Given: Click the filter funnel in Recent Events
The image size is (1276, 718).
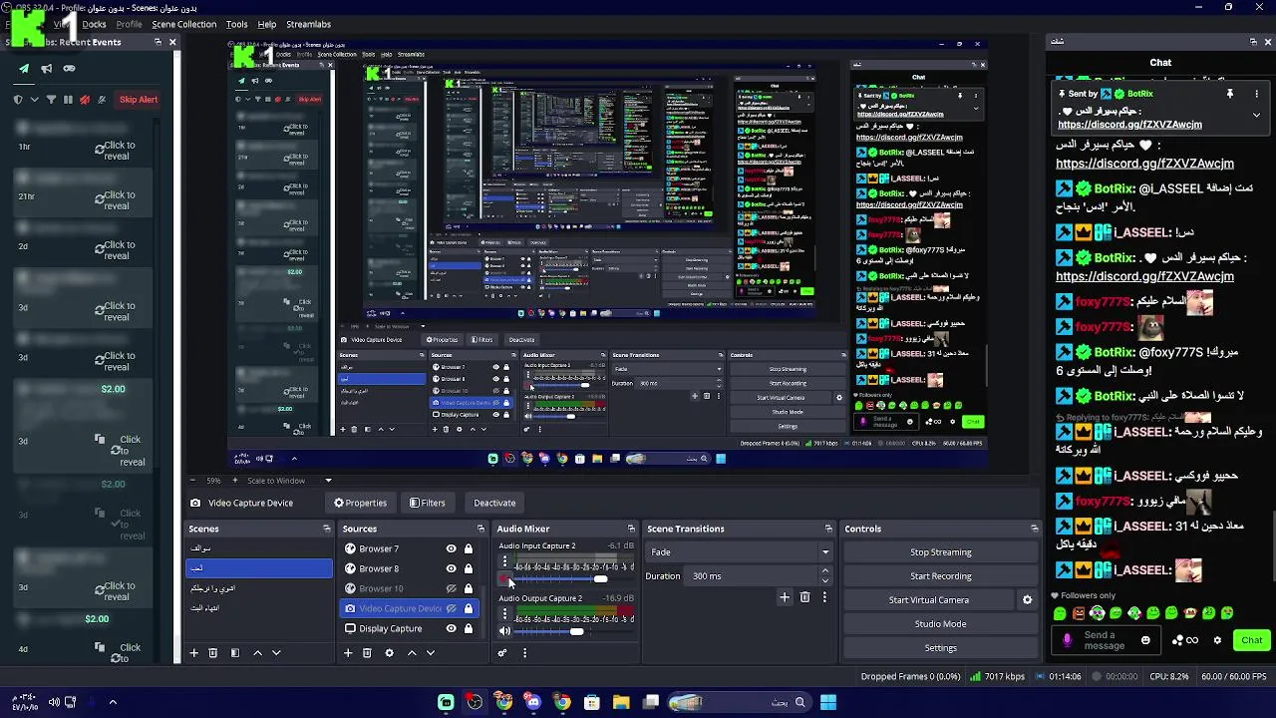Looking at the screenshot, I should pyautogui.click(x=51, y=100).
